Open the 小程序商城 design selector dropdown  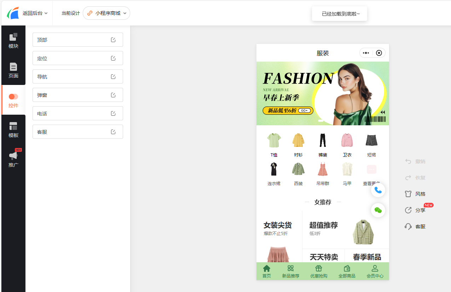pos(106,13)
